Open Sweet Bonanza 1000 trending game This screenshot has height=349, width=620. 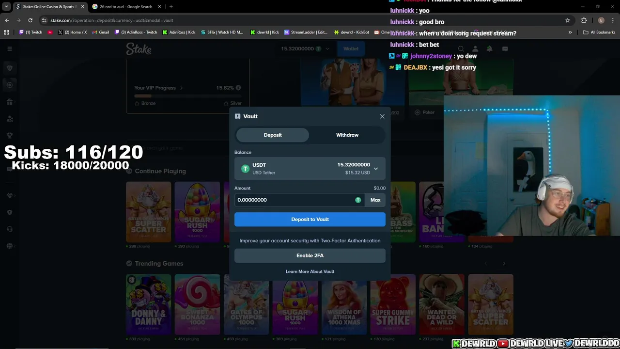(x=197, y=304)
